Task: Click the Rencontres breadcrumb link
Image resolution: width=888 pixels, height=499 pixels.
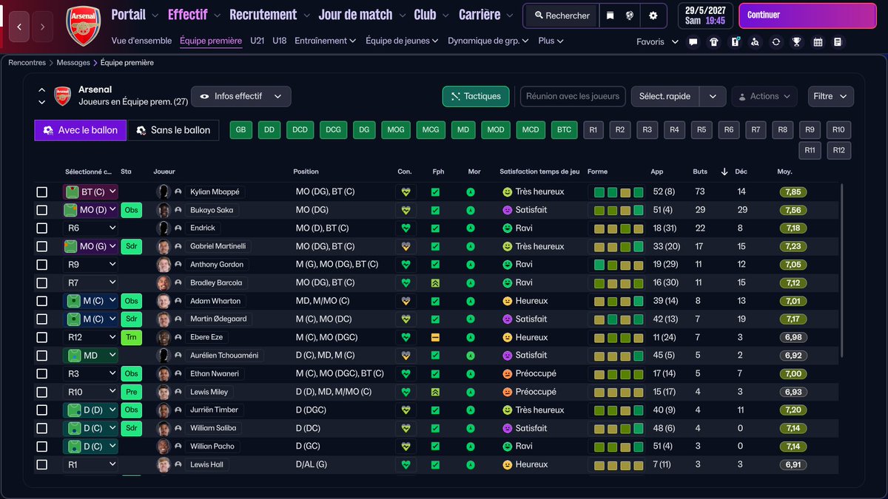Action: (x=27, y=63)
